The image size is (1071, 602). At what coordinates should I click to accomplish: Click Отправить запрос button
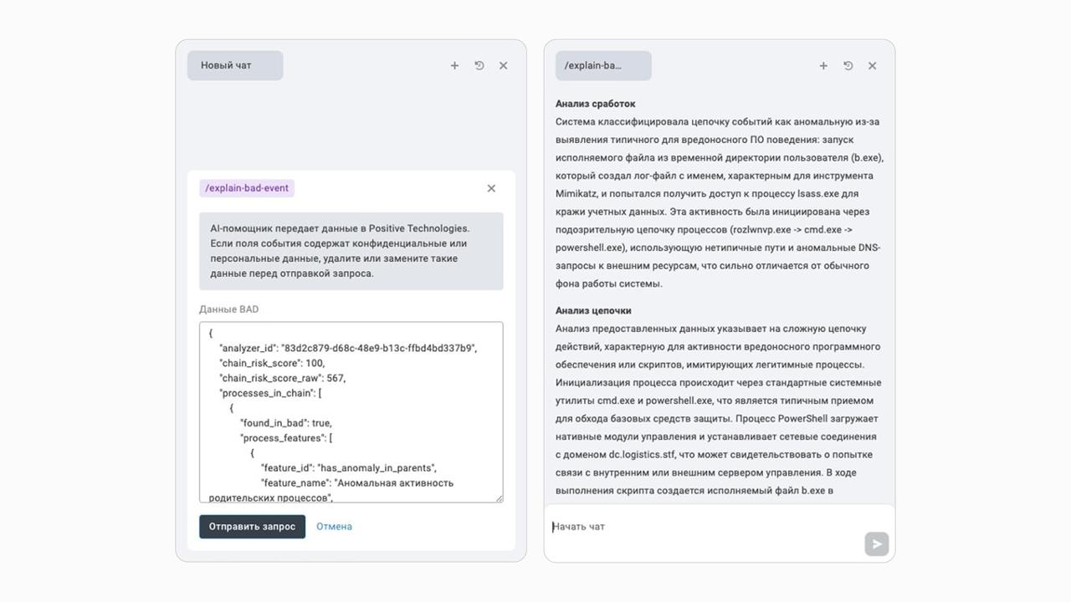click(x=252, y=527)
